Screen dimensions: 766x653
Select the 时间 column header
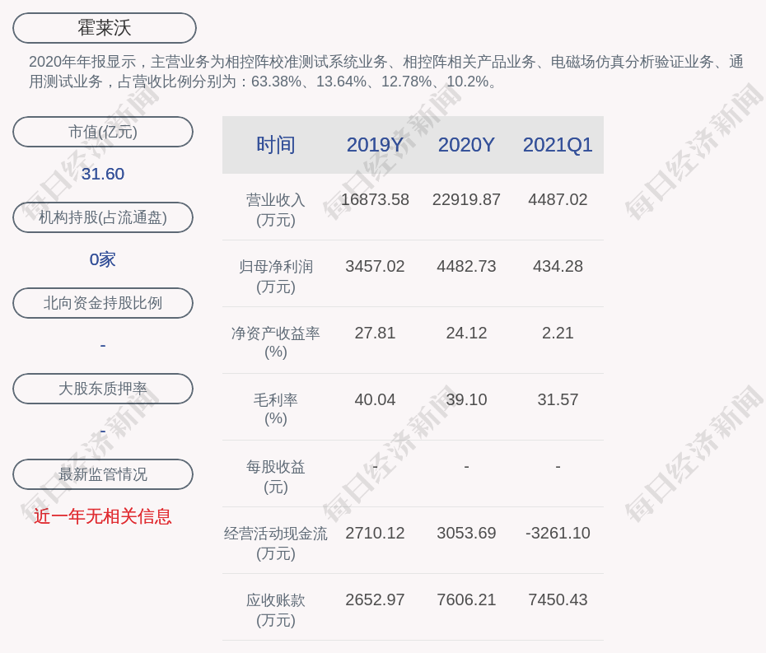click(x=275, y=145)
